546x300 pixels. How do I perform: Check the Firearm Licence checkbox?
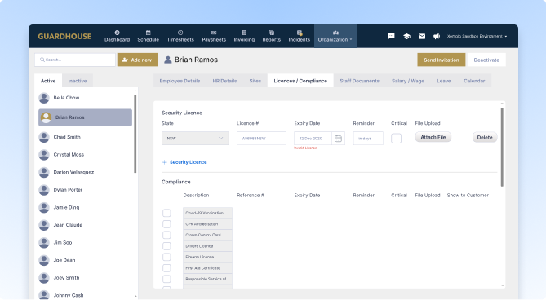click(166, 257)
